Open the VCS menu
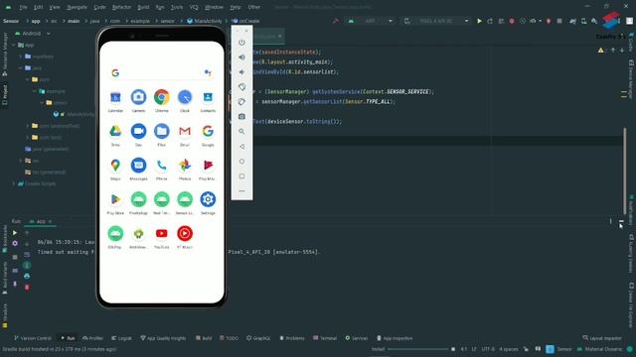Viewport: 636px width, 357px height. point(194,7)
